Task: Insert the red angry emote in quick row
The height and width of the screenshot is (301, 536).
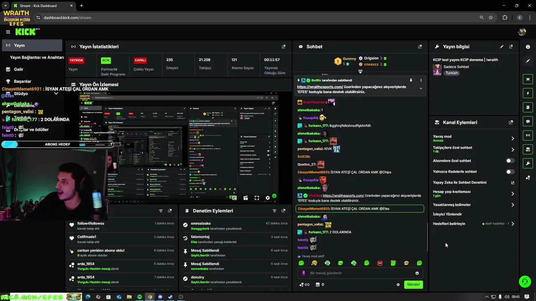Action: 380,263
